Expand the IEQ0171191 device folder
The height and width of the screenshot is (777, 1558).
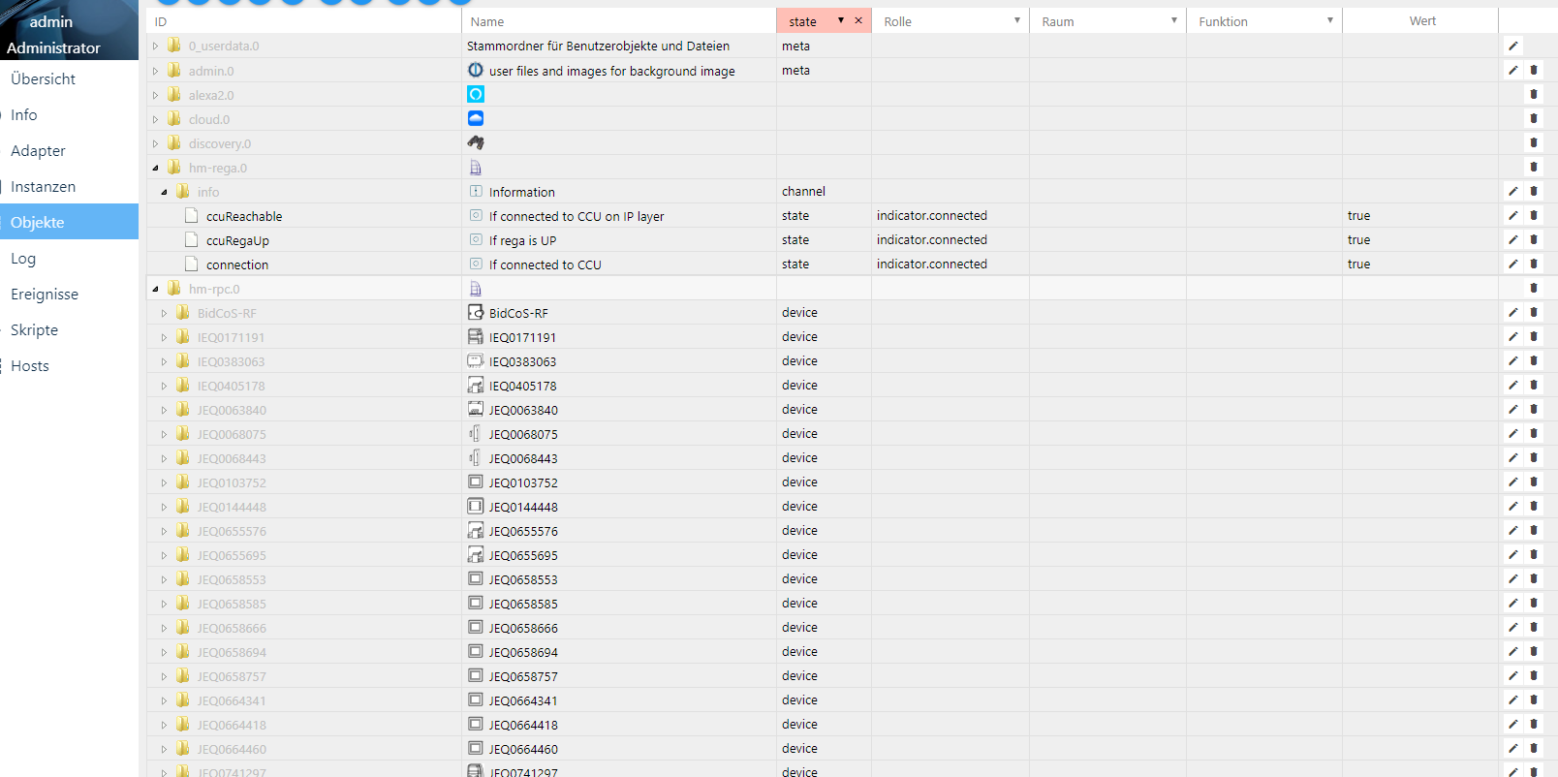pos(164,337)
